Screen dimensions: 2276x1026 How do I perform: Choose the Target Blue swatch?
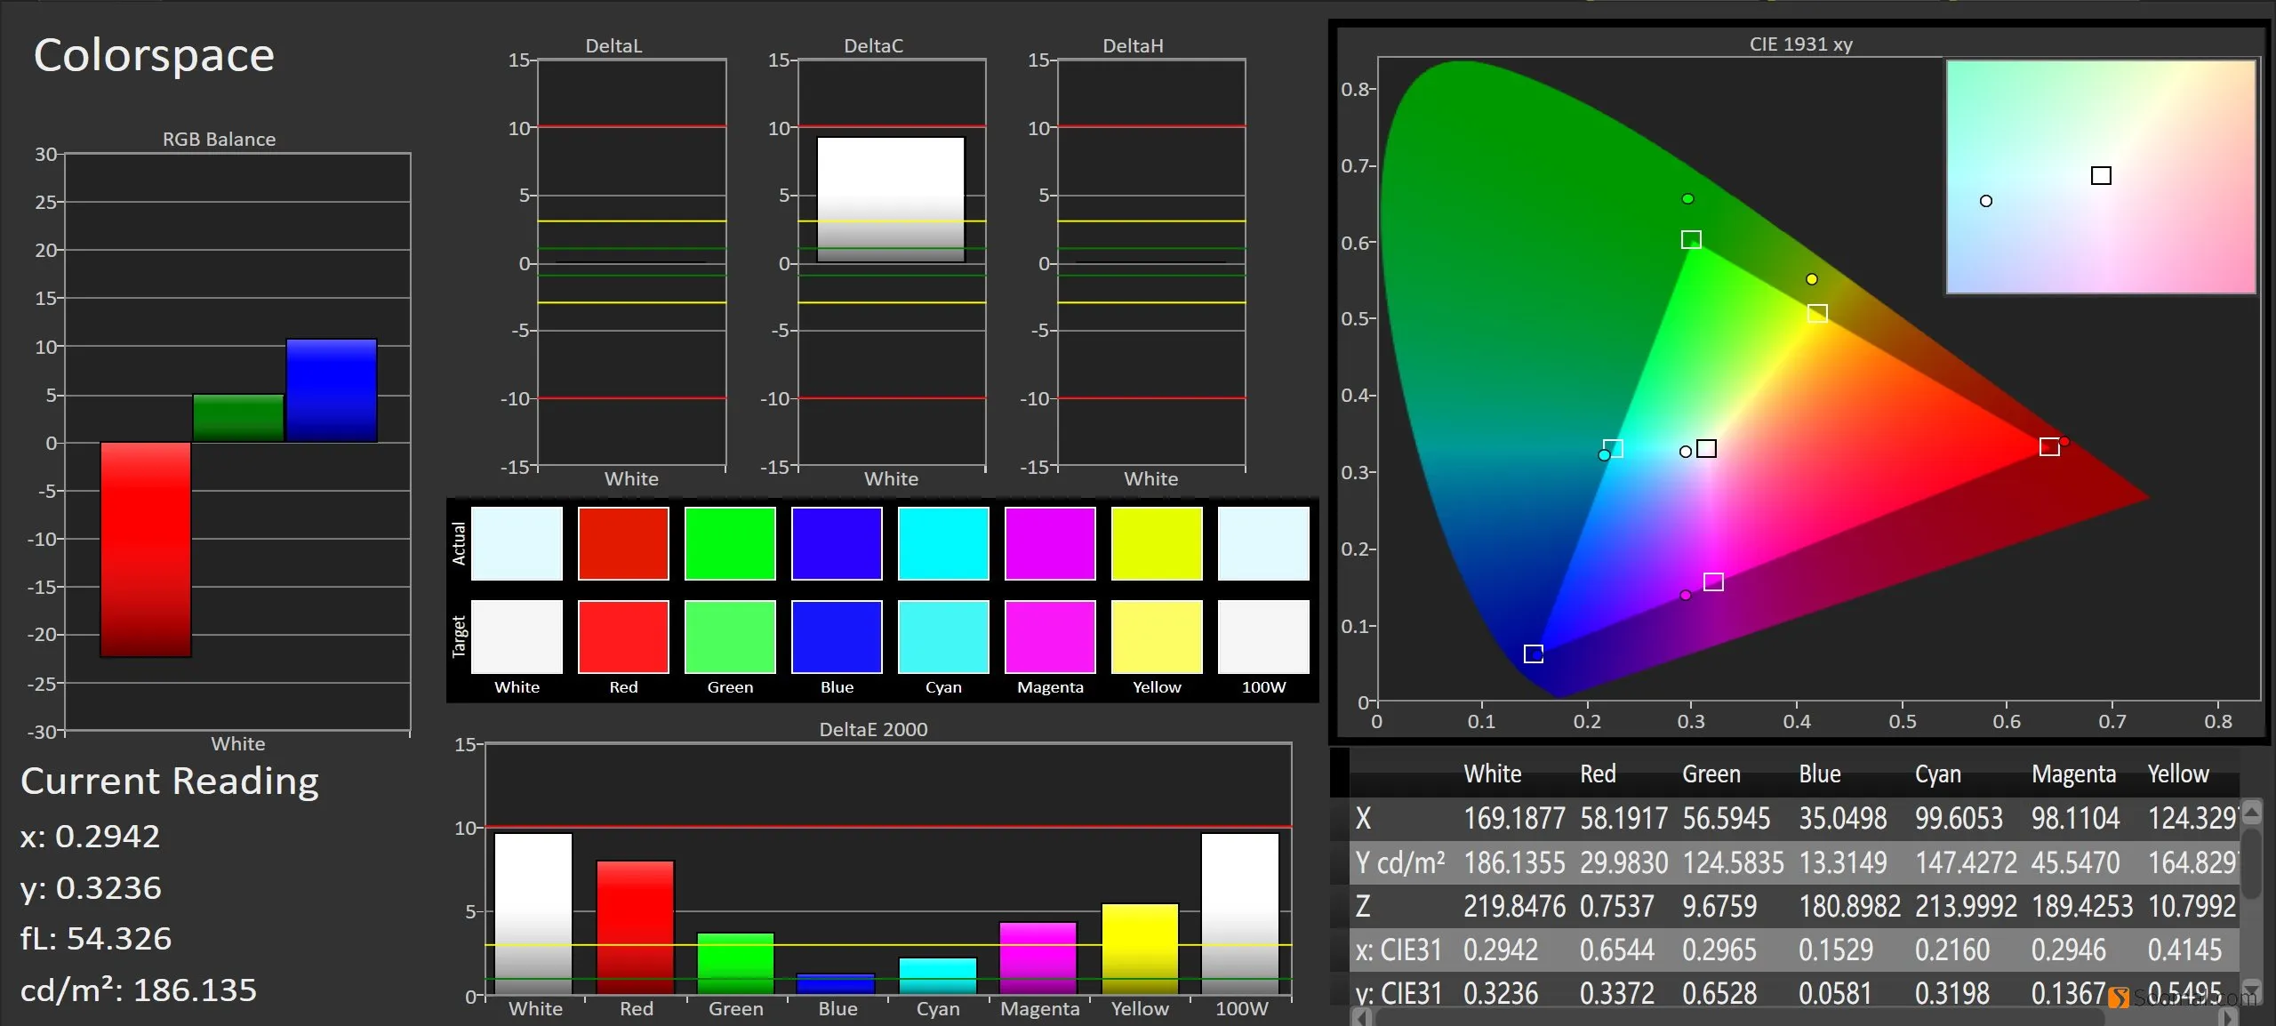click(837, 637)
